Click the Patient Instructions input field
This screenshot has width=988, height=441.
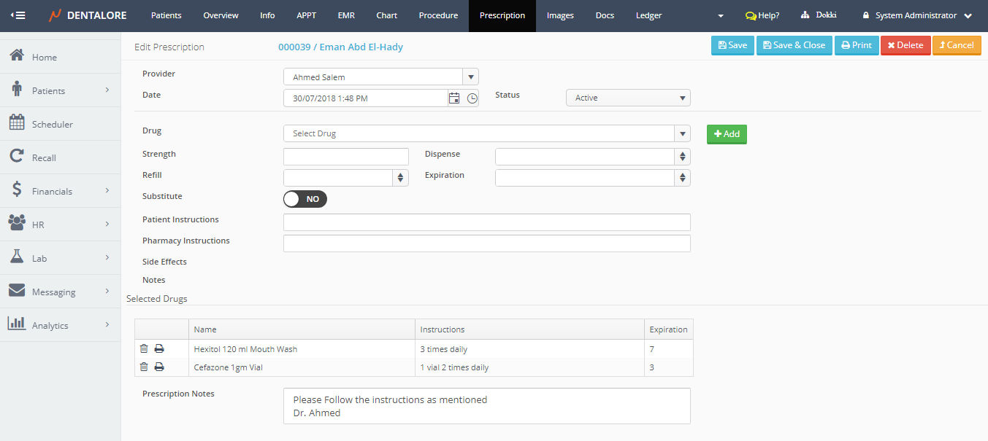tap(486, 222)
